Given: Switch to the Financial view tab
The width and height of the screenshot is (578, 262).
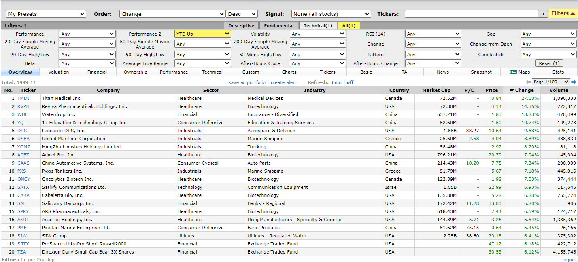Looking at the screenshot, I should click(97, 72).
